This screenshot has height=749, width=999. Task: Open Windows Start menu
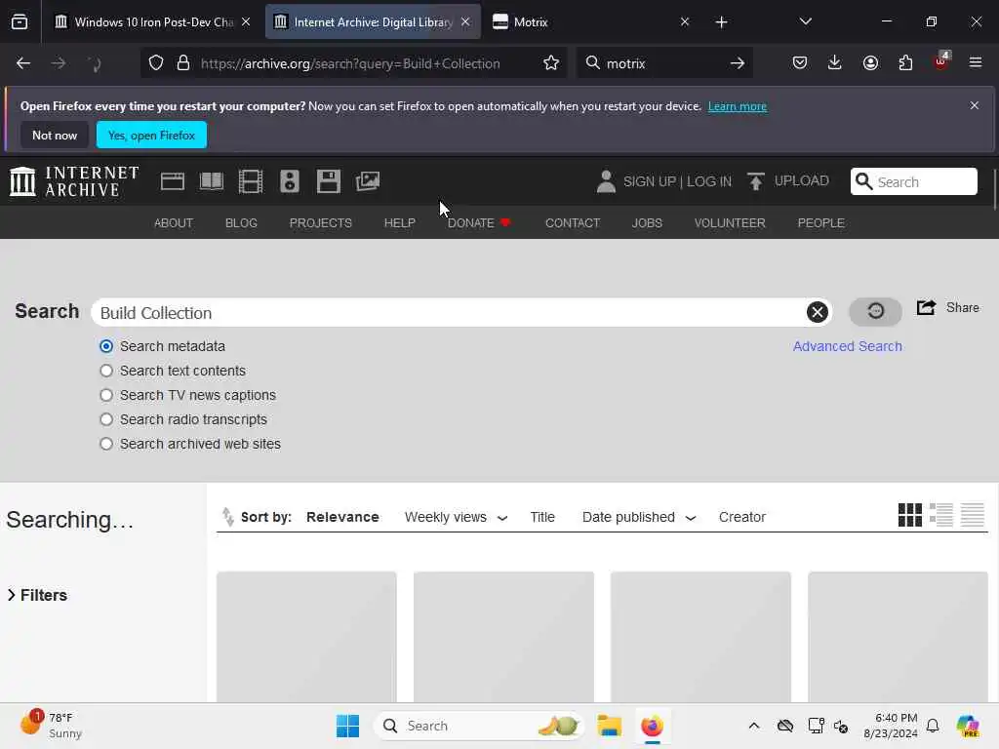click(348, 726)
